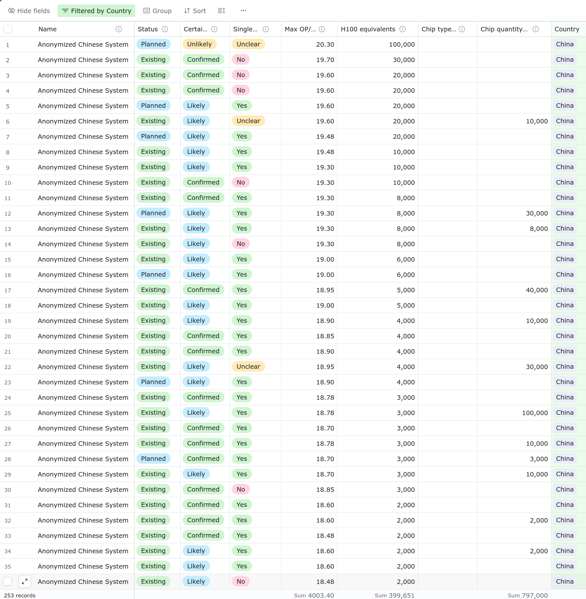The width and height of the screenshot is (586, 599).
Task: Select the 100,000 H100 cell in row 1
Action: pyautogui.click(x=378, y=44)
